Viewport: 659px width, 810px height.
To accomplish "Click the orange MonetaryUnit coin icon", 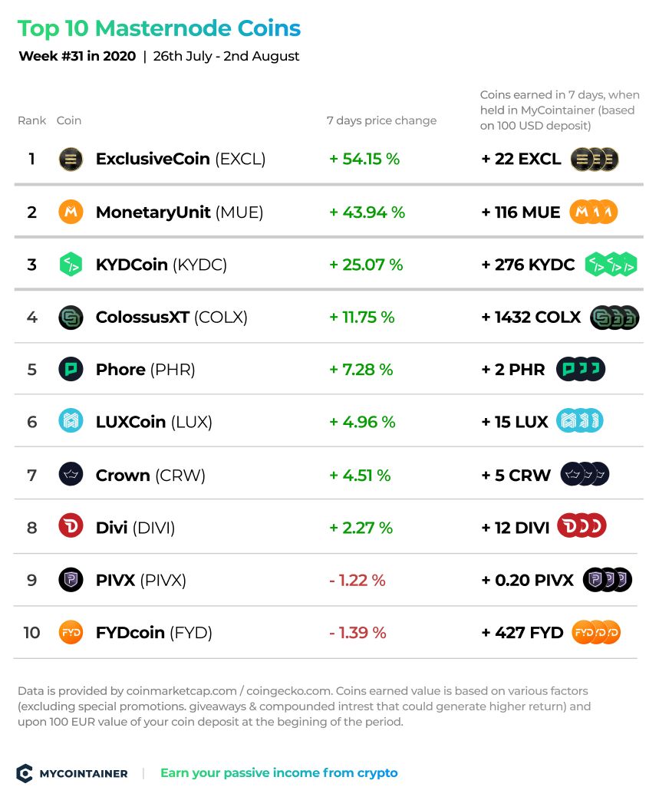I will coord(71,212).
